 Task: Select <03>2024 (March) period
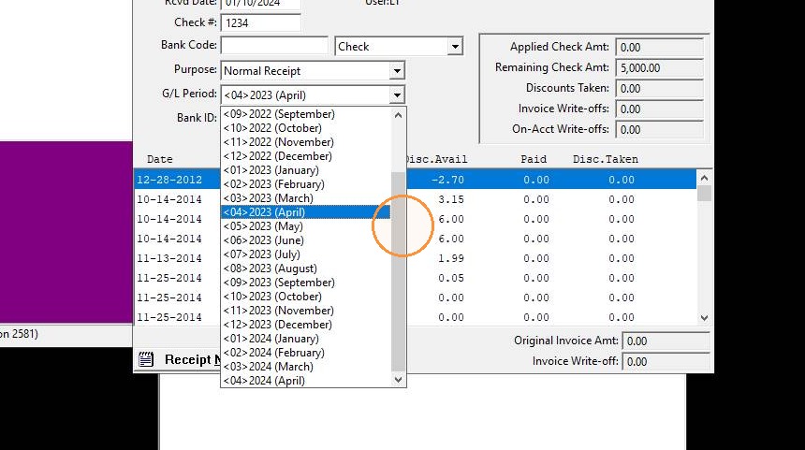point(306,367)
